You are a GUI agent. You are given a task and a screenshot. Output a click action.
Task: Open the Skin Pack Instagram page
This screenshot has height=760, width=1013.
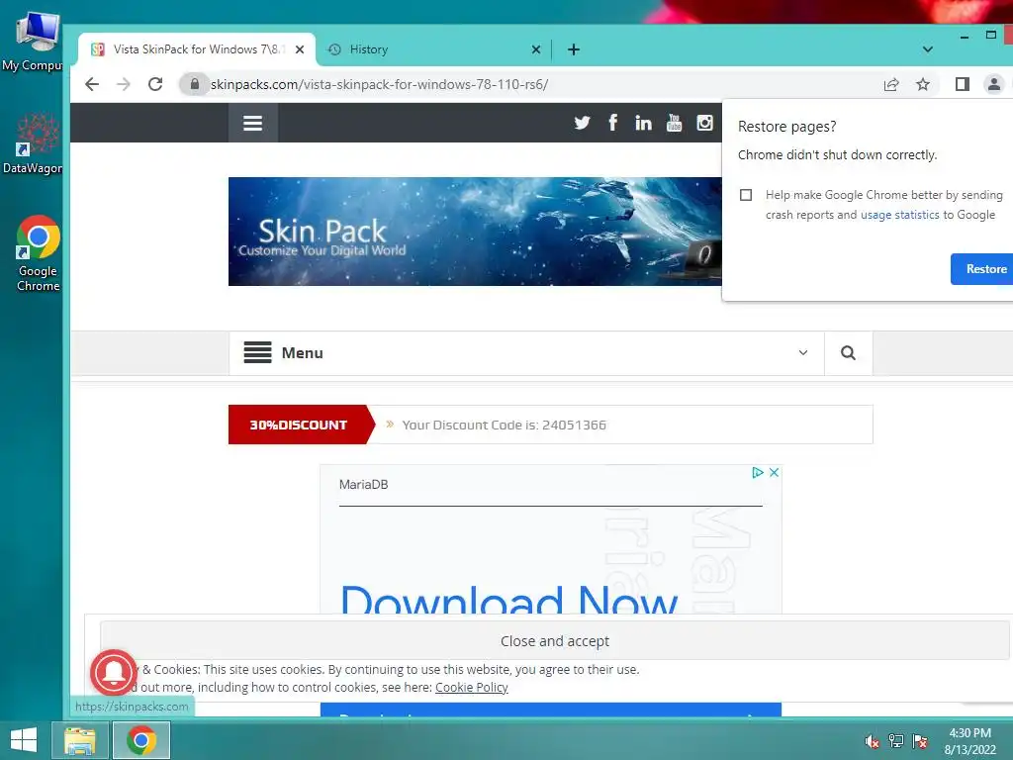[704, 122]
